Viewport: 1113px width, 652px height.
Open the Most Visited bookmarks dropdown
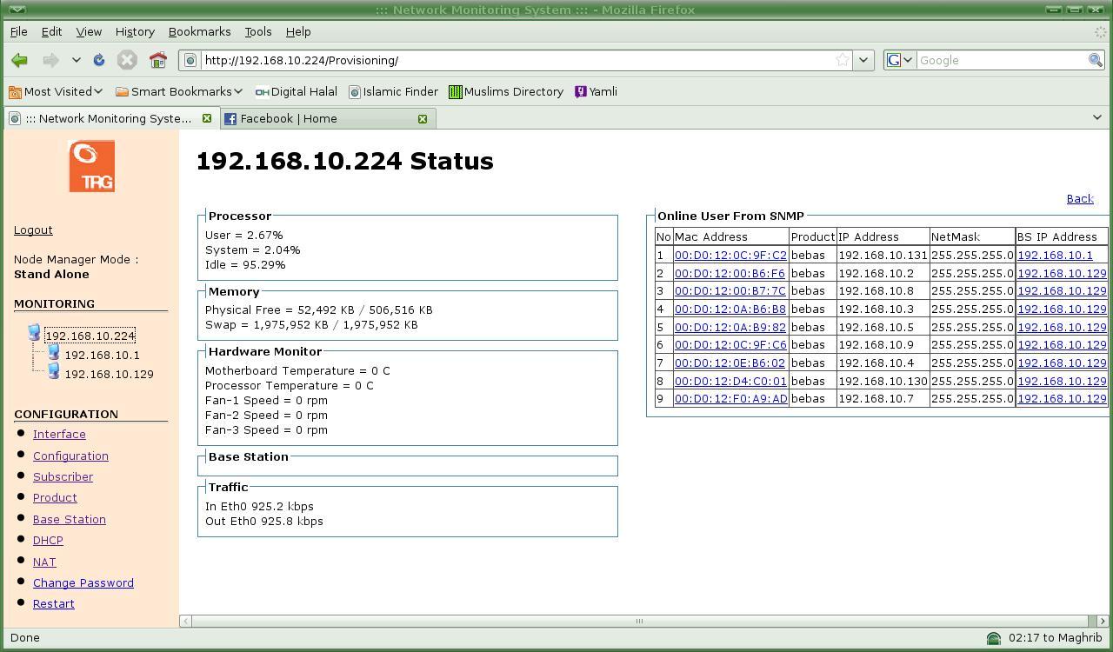(56, 91)
